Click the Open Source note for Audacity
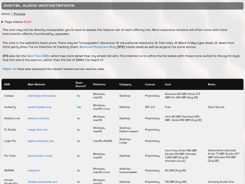 click(x=216, y=107)
